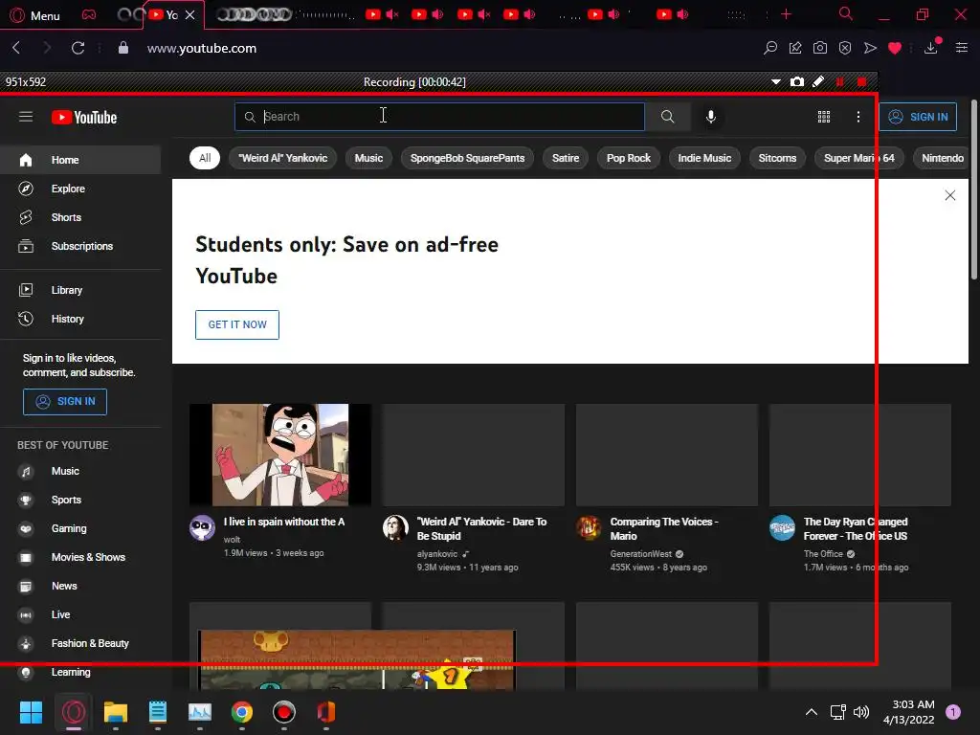Select the Pop Rock chip
Screen dimensions: 980x735
628,158
